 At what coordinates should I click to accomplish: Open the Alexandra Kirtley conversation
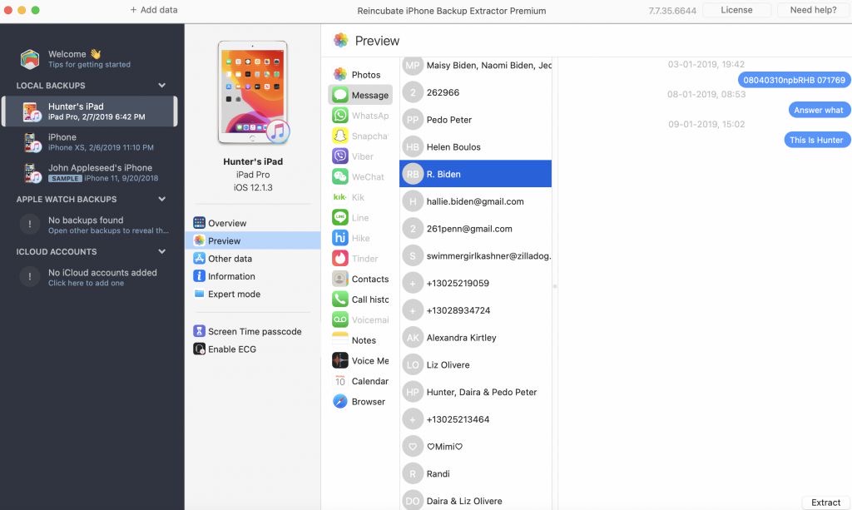[x=475, y=337]
